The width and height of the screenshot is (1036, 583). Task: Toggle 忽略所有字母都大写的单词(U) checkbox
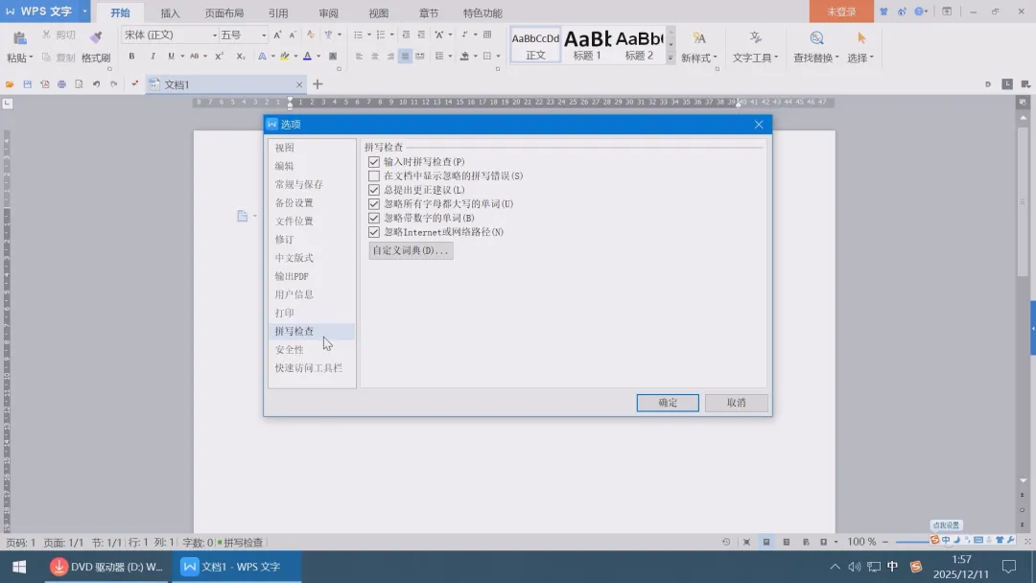pos(374,204)
